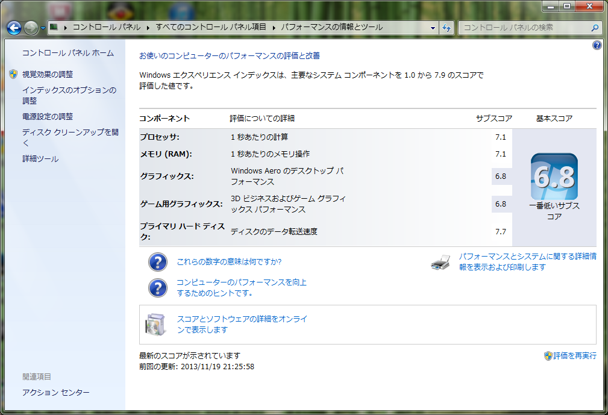This screenshot has height=415, width=608.
Task: Open 電源設定の調整 link
Action: [48, 116]
